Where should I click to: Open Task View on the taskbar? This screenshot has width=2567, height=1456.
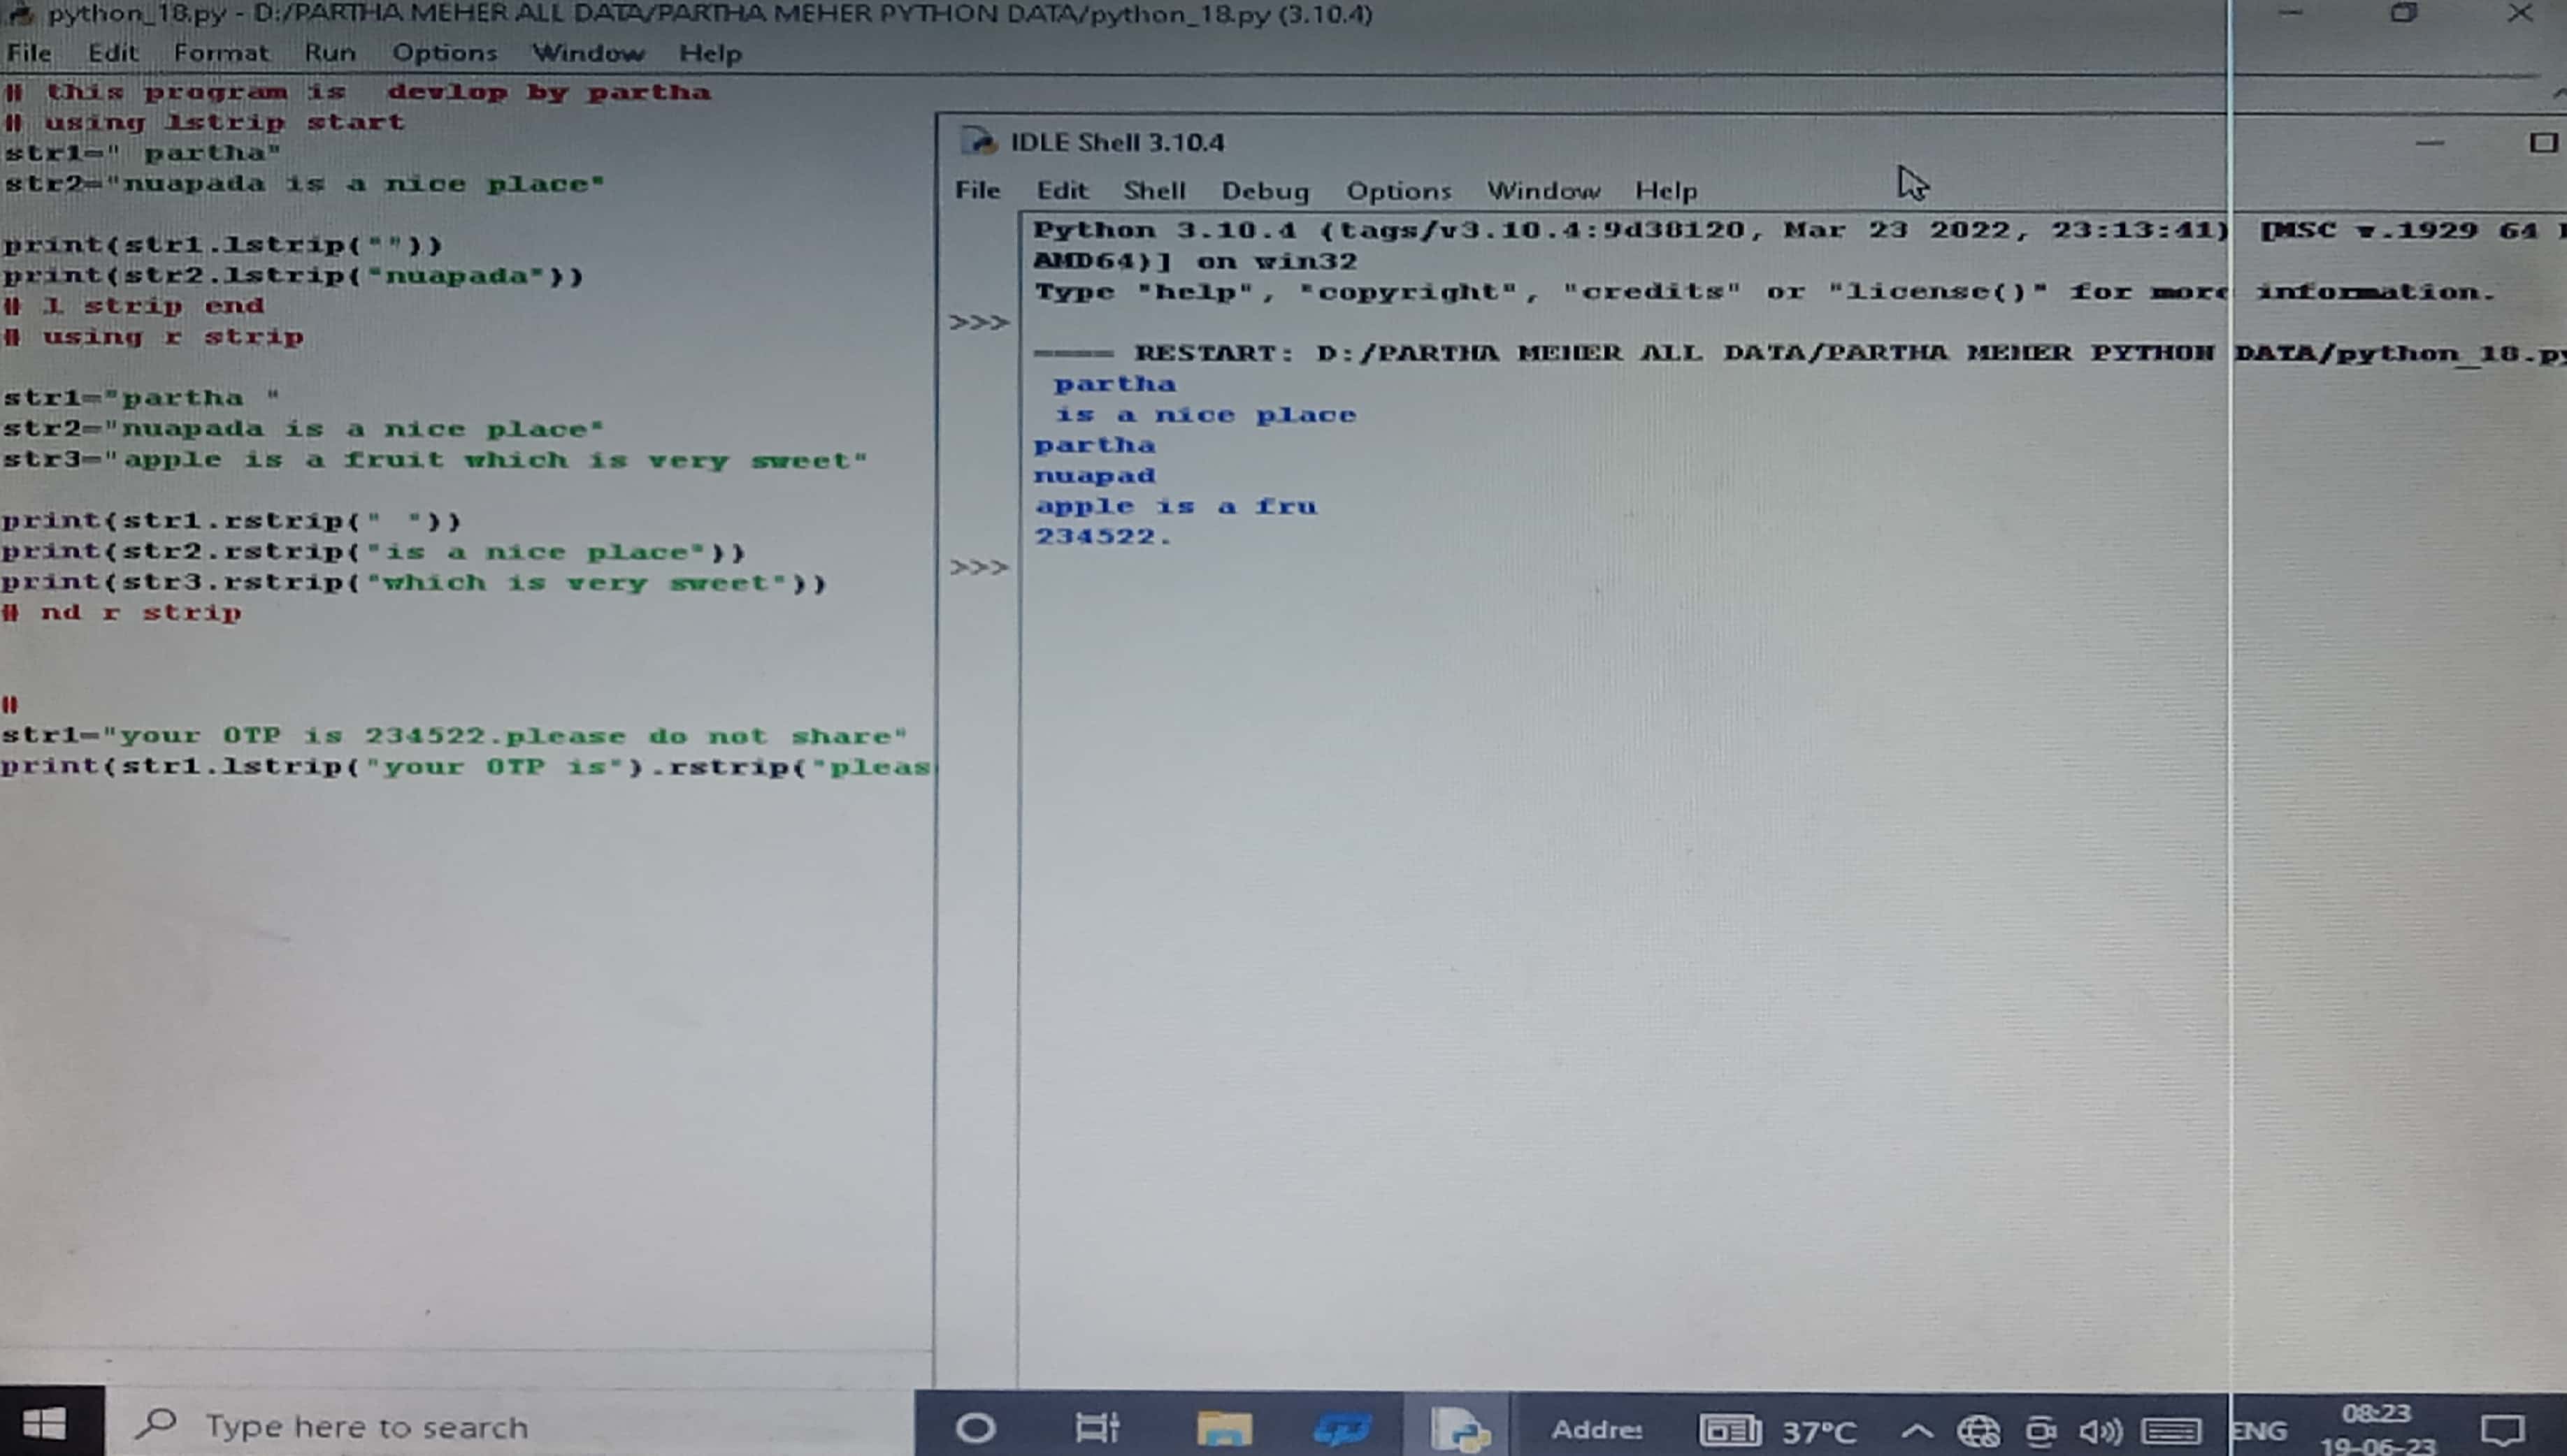click(x=1096, y=1428)
